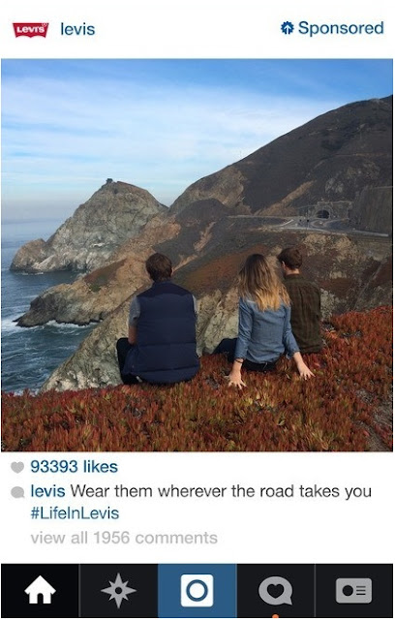Open the 93393 likes list
The height and width of the screenshot is (620, 395).
click(x=75, y=467)
